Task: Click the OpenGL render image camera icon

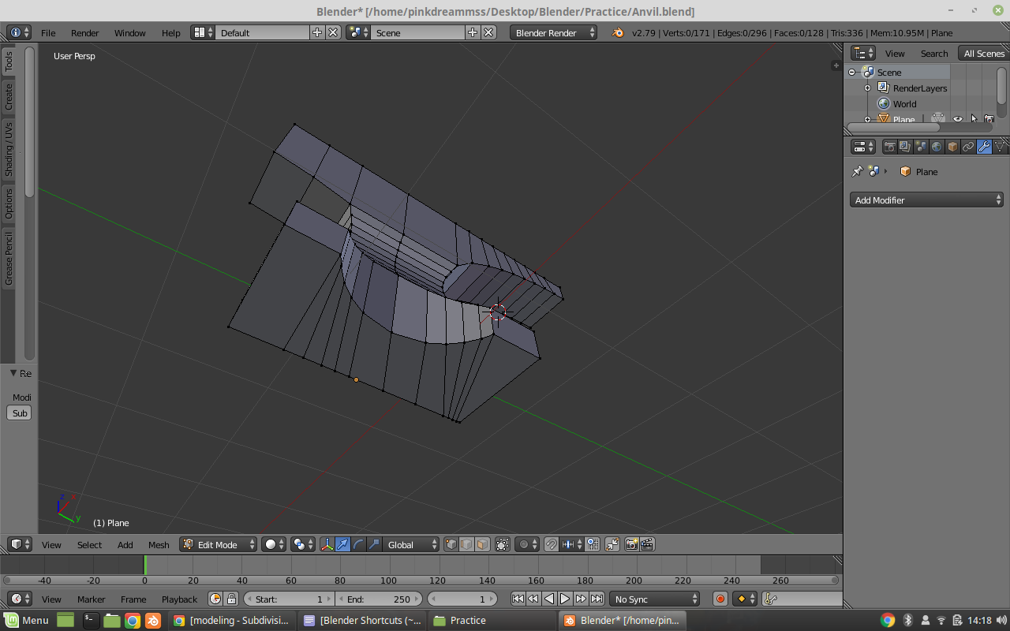Action: pyautogui.click(x=632, y=544)
